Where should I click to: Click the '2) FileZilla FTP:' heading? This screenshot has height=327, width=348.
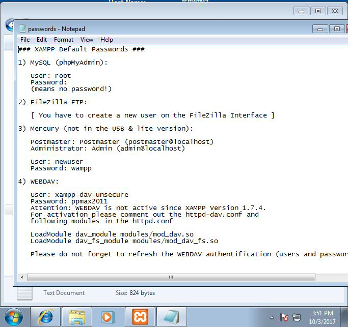pos(53,102)
